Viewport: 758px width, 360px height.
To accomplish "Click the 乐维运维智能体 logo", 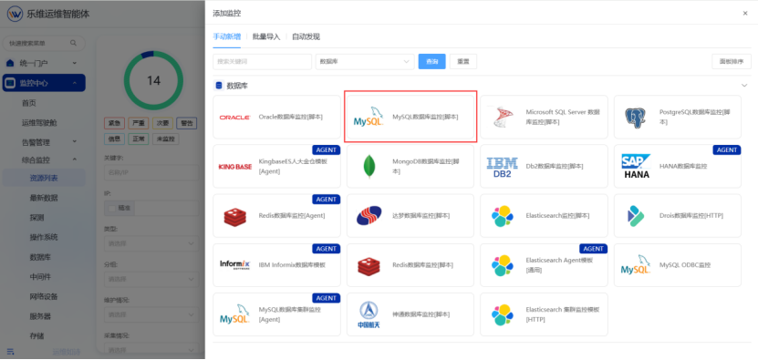I will click(x=15, y=13).
